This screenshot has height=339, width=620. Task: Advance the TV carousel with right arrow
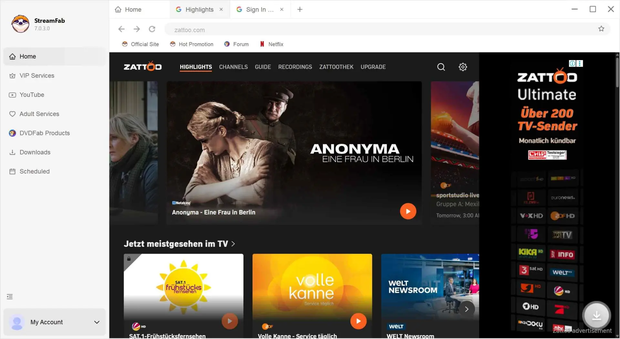pos(467,309)
